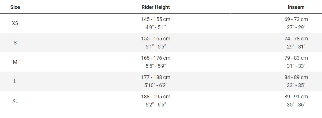Click the 5'10" - 6'2" height text
The image size is (322, 118).
pyautogui.click(x=156, y=85)
